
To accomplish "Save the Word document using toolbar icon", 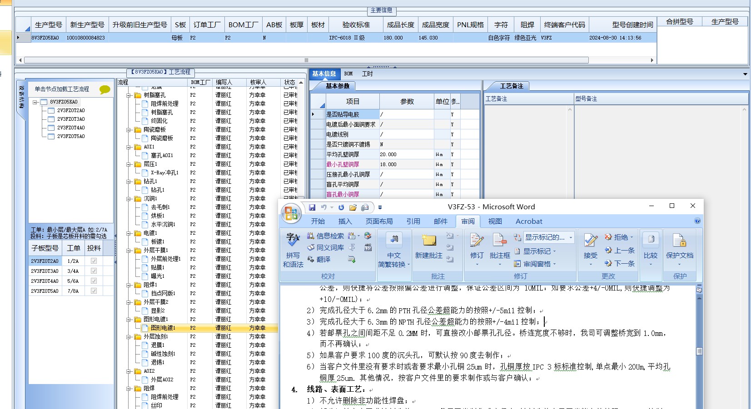I will (312, 207).
